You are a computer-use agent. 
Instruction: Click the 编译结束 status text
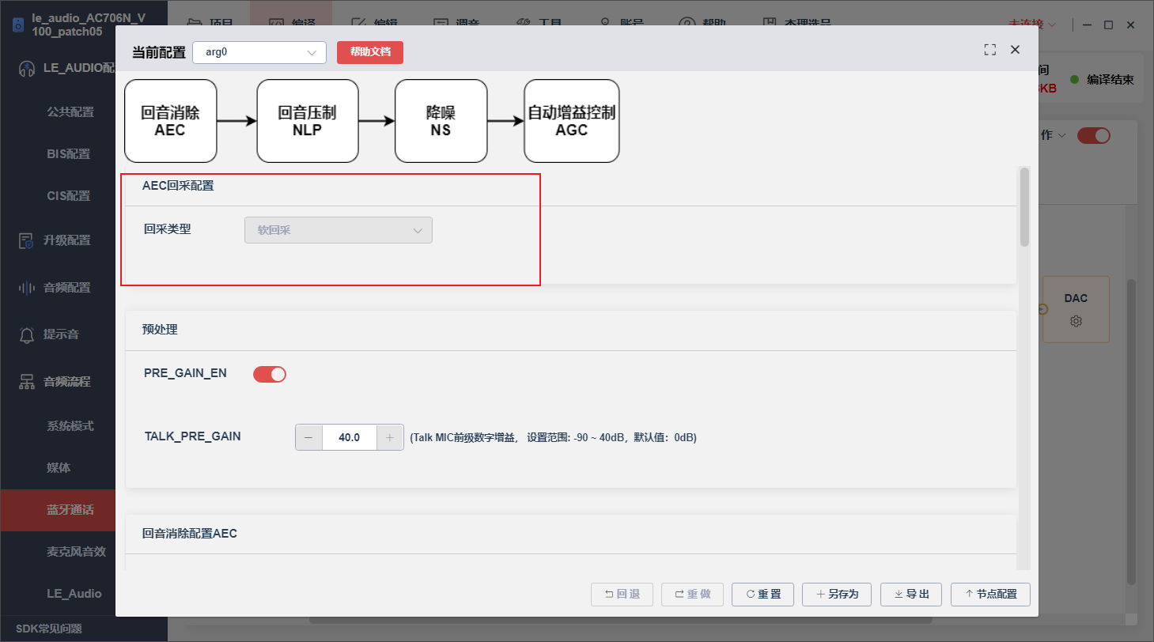pos(1110,80)
